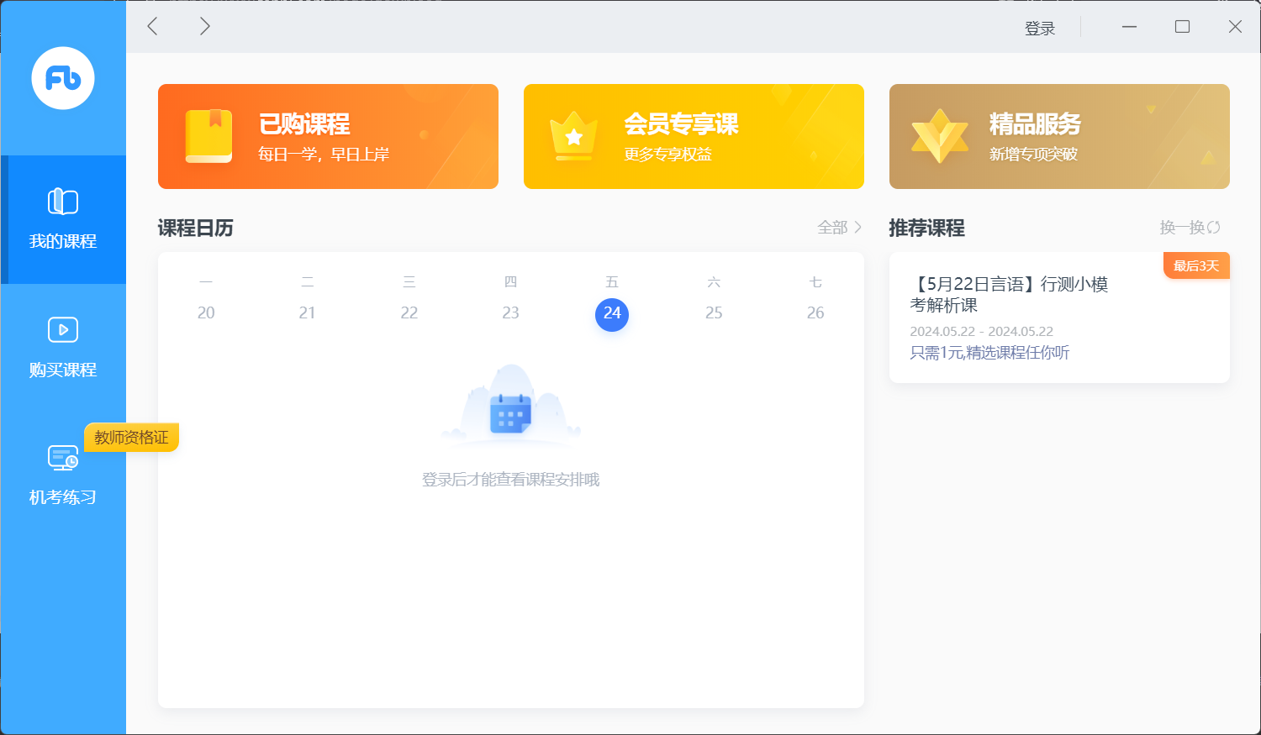The width and height of the screenshot is (1261, 735).
Task: Open 购买课程 in the sidebar
Action: pyautogui.click(x=63, y=348)
